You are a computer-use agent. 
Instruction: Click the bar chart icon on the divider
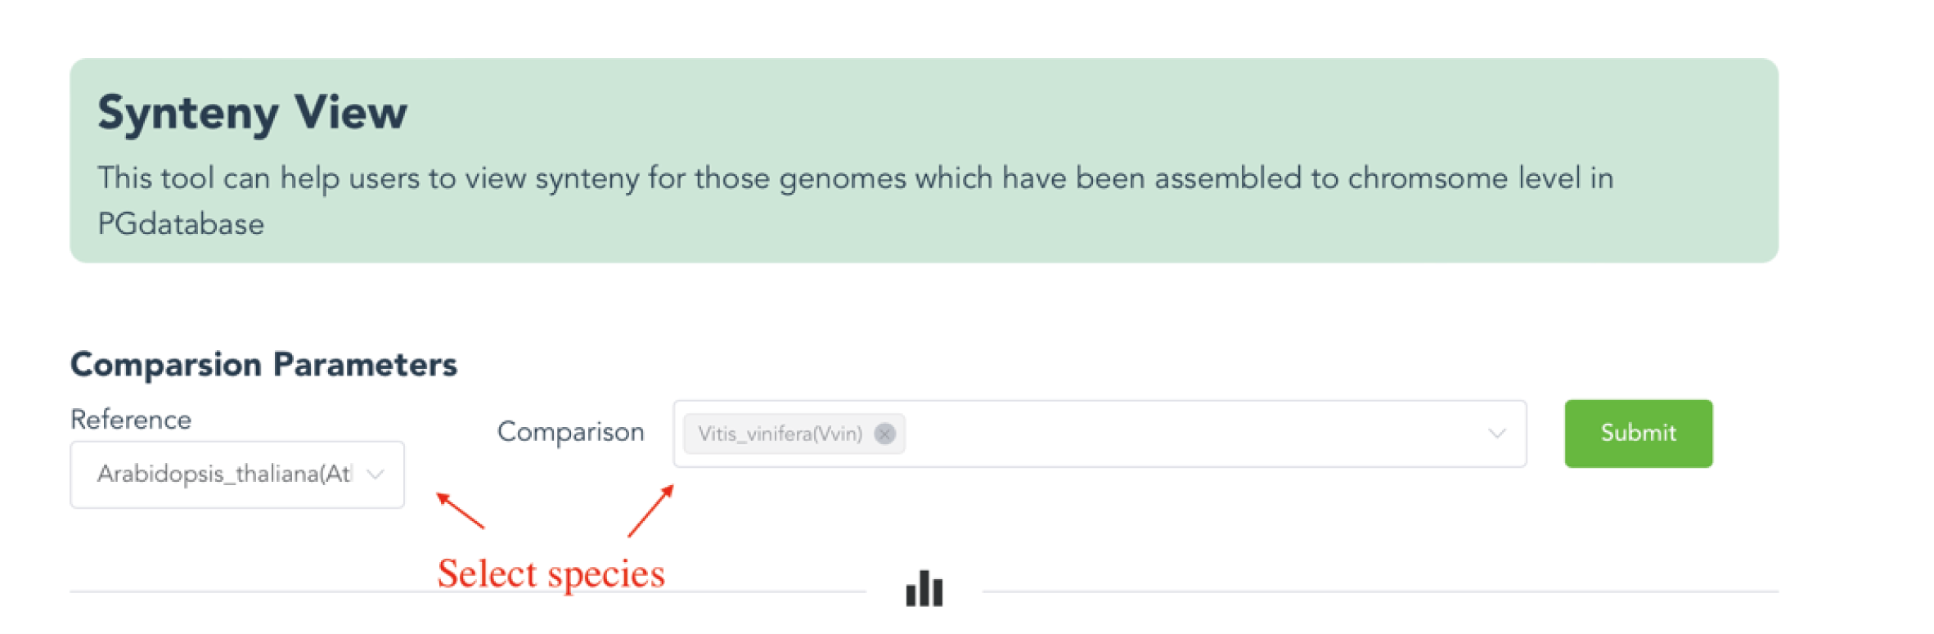point(924,589)
